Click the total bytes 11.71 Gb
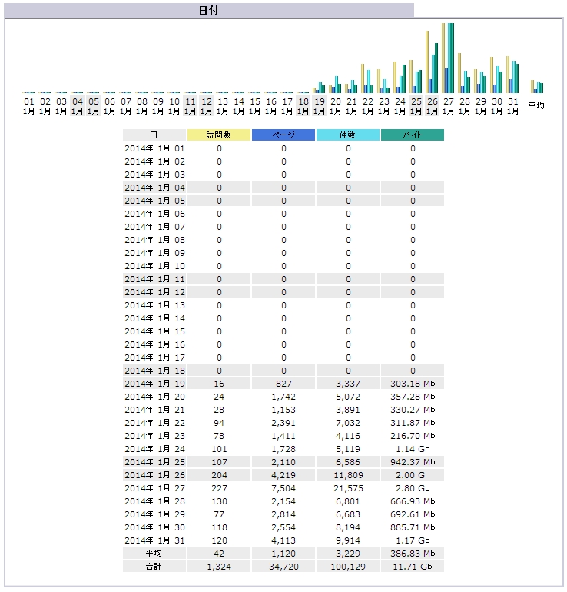The image size is (567, 592). [x=413, y=567]
